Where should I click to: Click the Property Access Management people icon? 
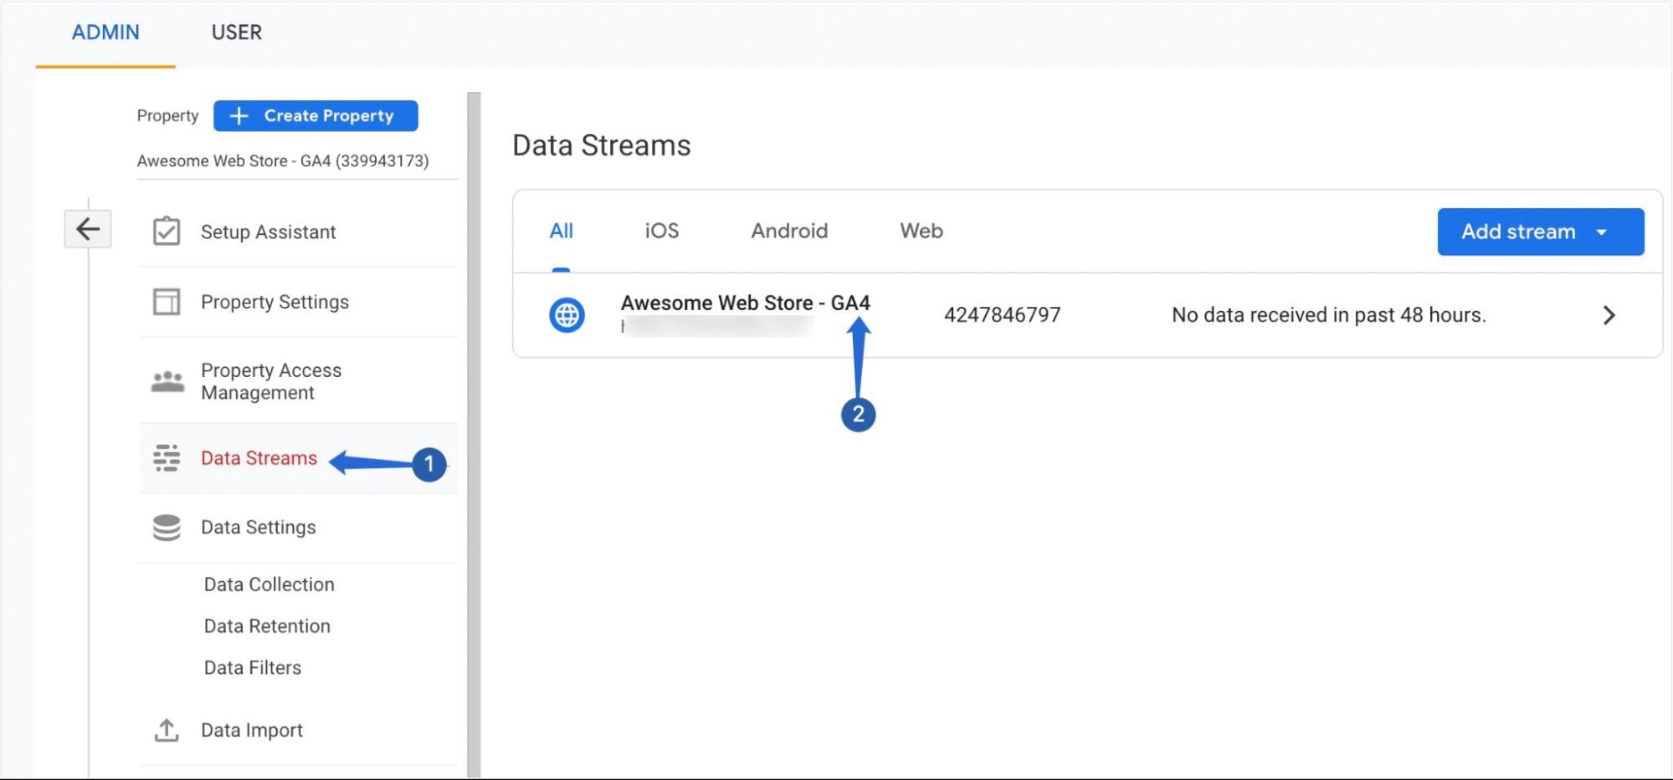click(x=167, y=382)
